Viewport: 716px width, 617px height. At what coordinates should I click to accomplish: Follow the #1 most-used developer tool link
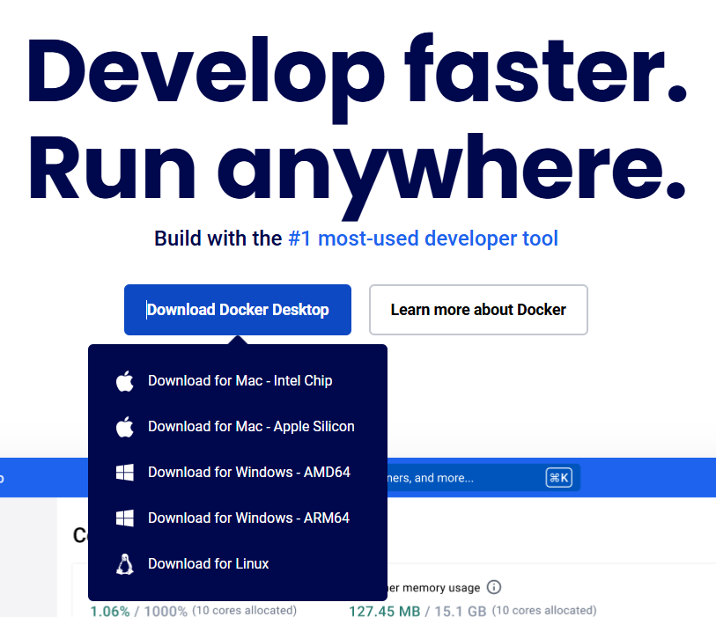click(x=424, y=239)
